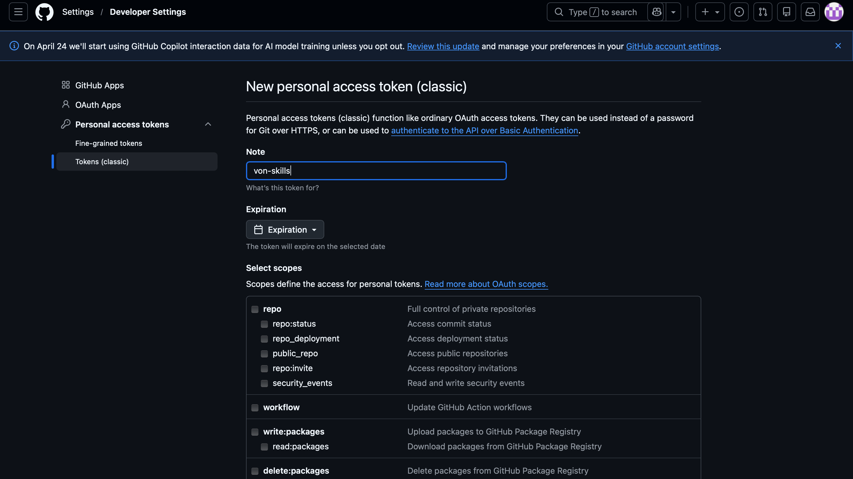Click the GitHub Octocat logo
This screenshot has width=853, height=479.
44,12
